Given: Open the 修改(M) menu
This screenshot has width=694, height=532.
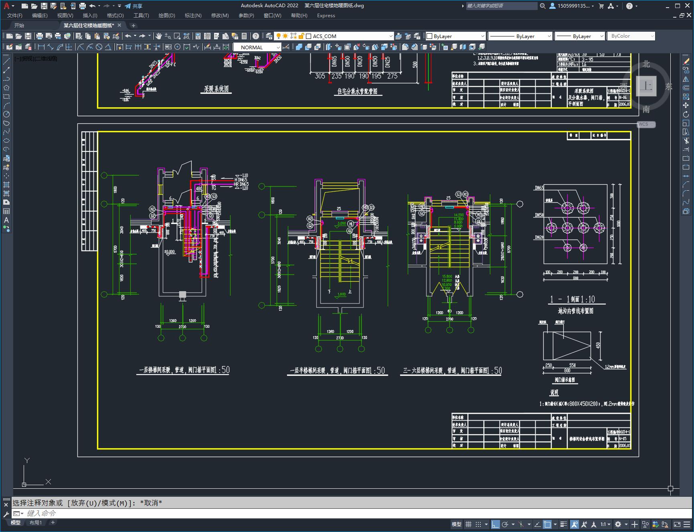Looking at the screenshot, I should coord(220,15).
